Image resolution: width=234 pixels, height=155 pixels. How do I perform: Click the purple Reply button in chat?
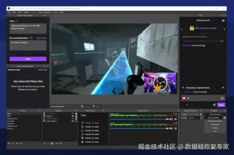tap(221, 105)
